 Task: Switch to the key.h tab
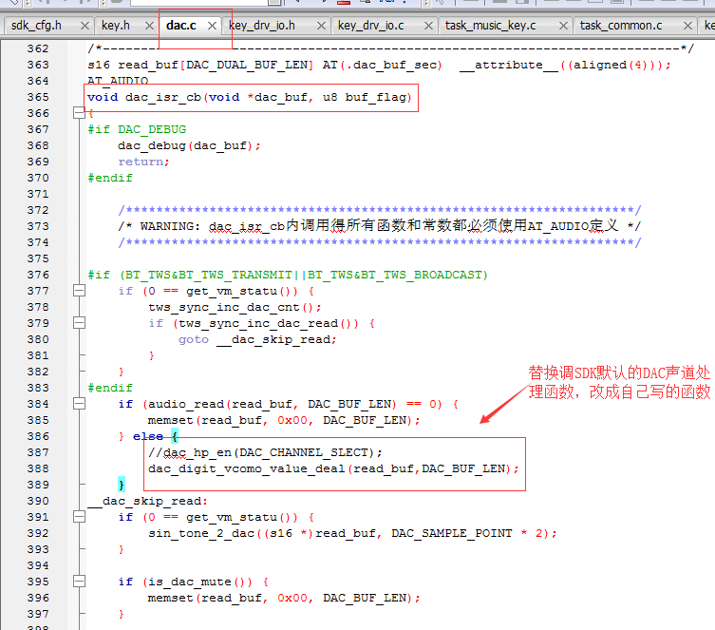pos(116,26)
